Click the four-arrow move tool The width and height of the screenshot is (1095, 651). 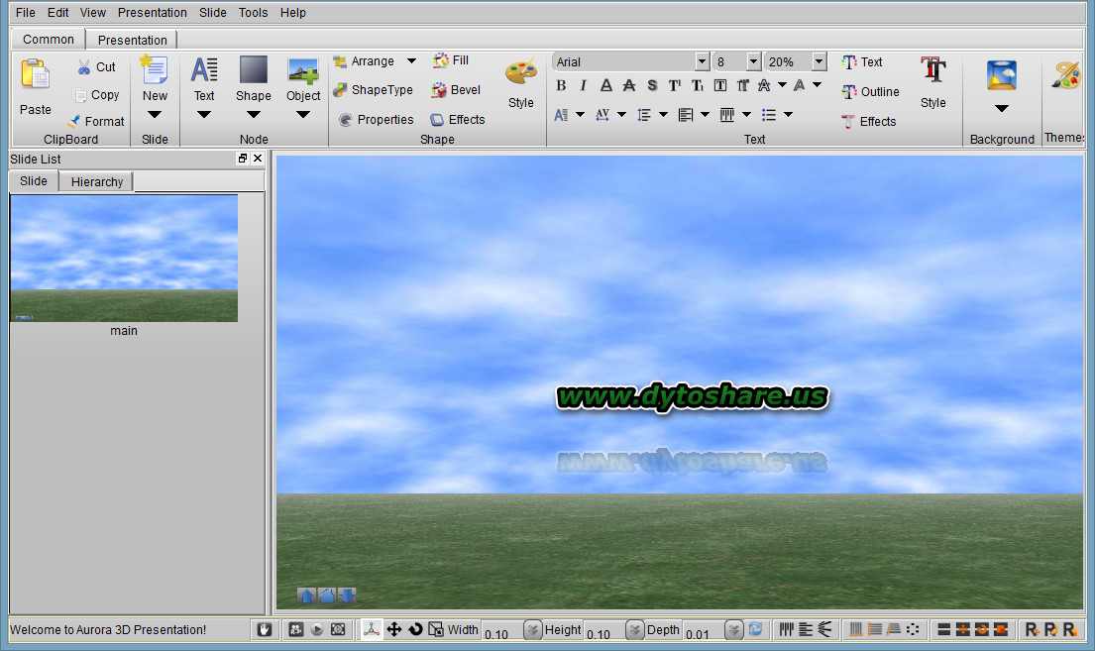click(x=393, y=629)
